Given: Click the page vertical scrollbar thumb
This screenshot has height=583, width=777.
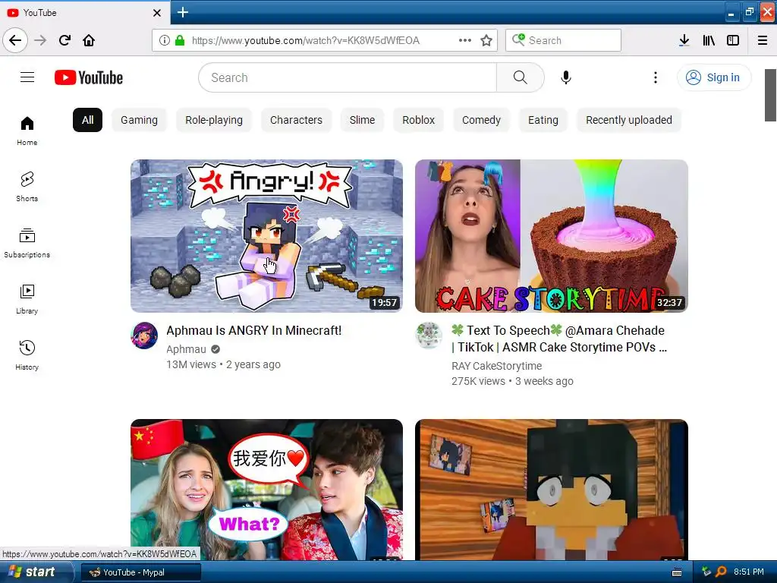Looking at the screenshot, I should click(x=770, y=95).
